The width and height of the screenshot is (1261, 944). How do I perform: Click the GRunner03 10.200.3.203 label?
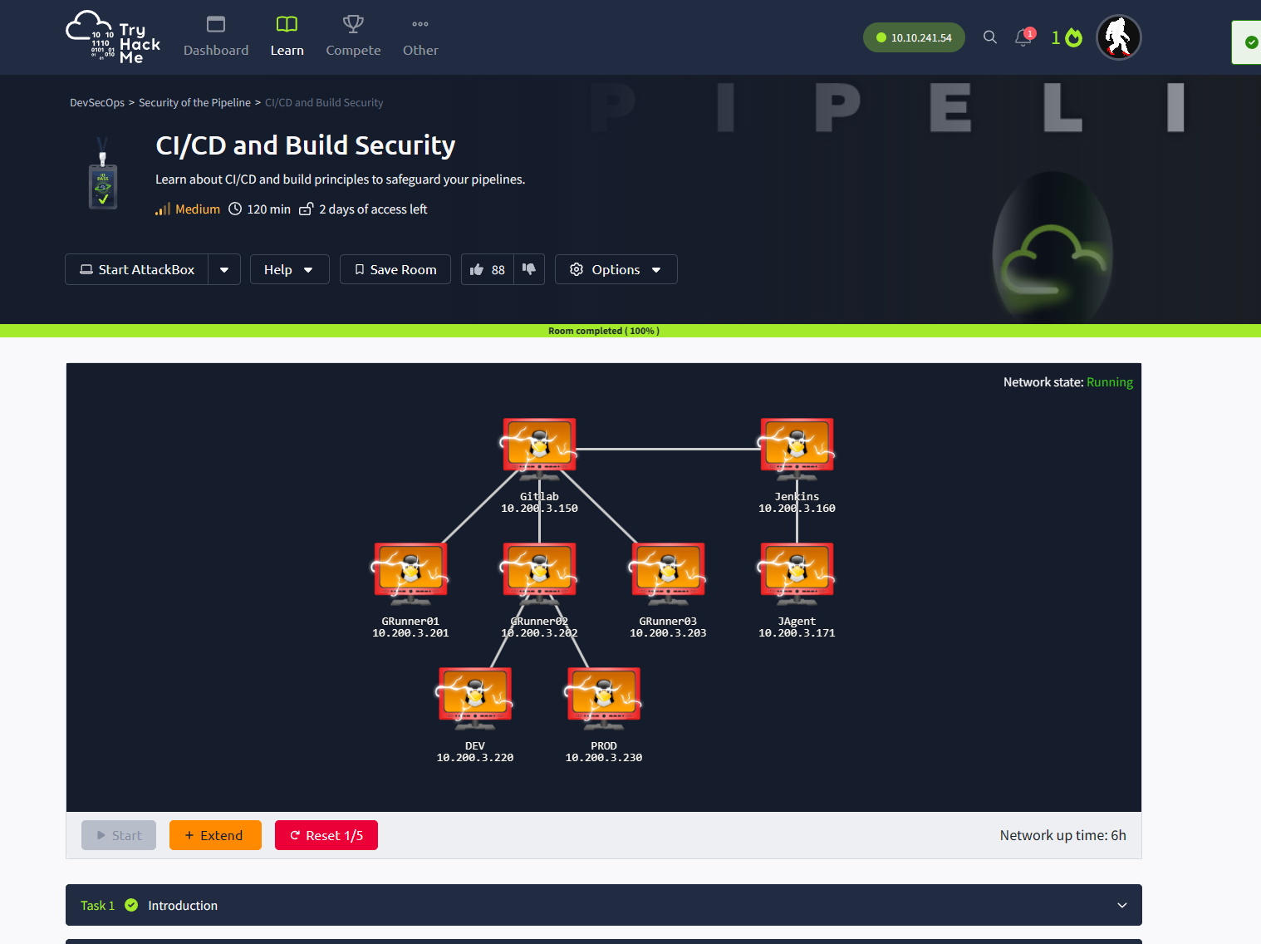[668, 627]
